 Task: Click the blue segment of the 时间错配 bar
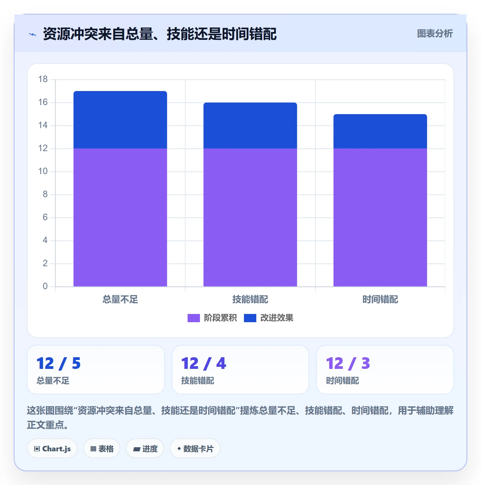pyautogui.click(x=380, y=131)
